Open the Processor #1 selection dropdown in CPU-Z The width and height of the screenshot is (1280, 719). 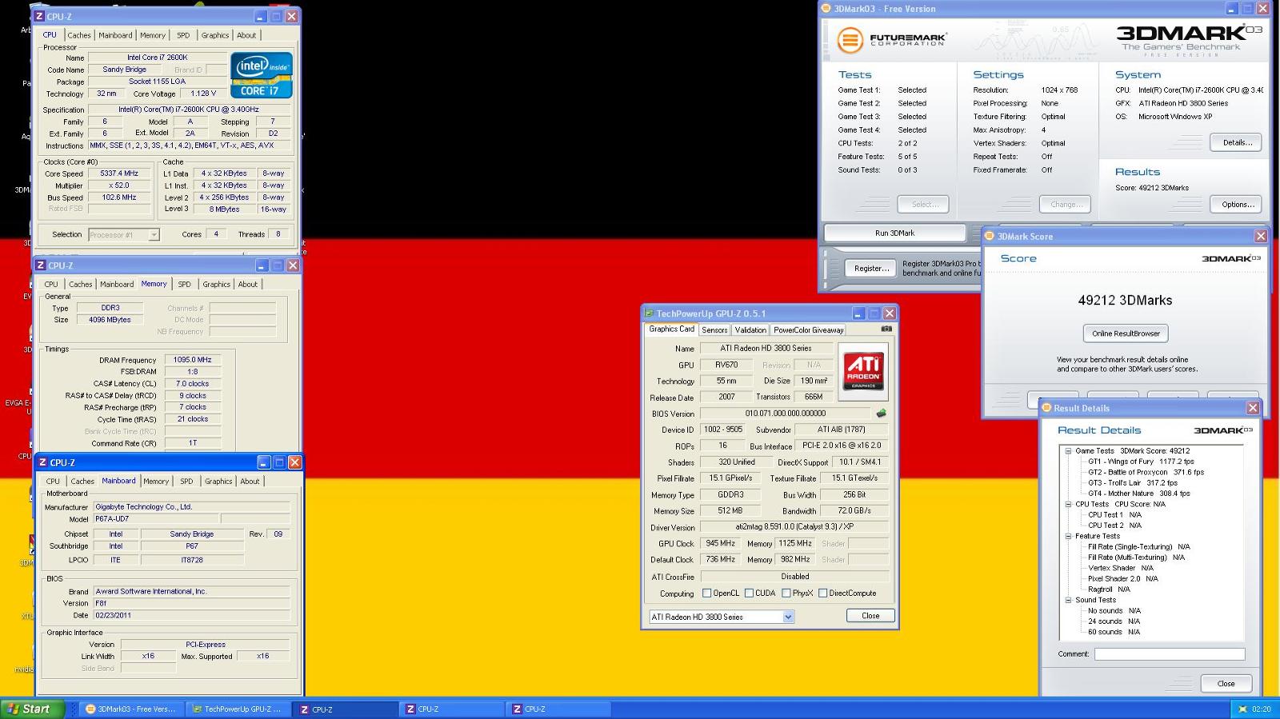pos(154,234)
